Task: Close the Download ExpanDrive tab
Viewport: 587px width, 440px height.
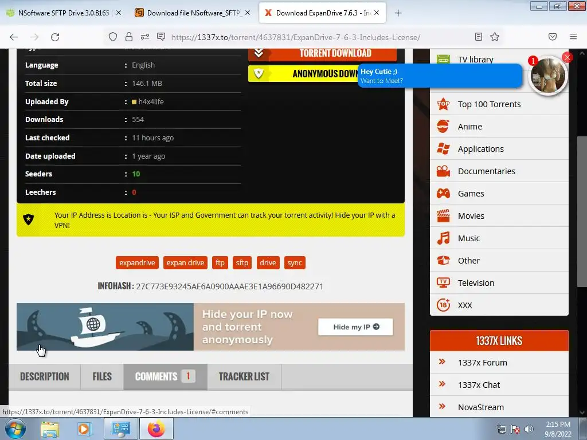Action: click(377, 13)
